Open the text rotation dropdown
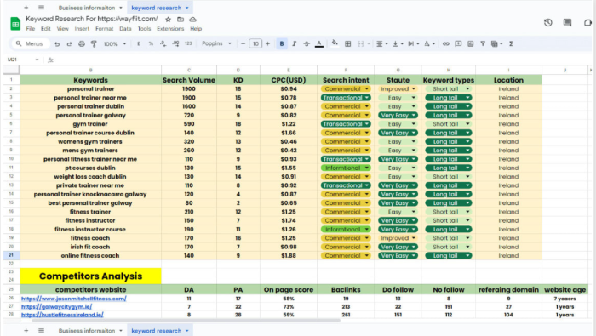The height and width of the screenshot is (336, 596). (429, 43)
